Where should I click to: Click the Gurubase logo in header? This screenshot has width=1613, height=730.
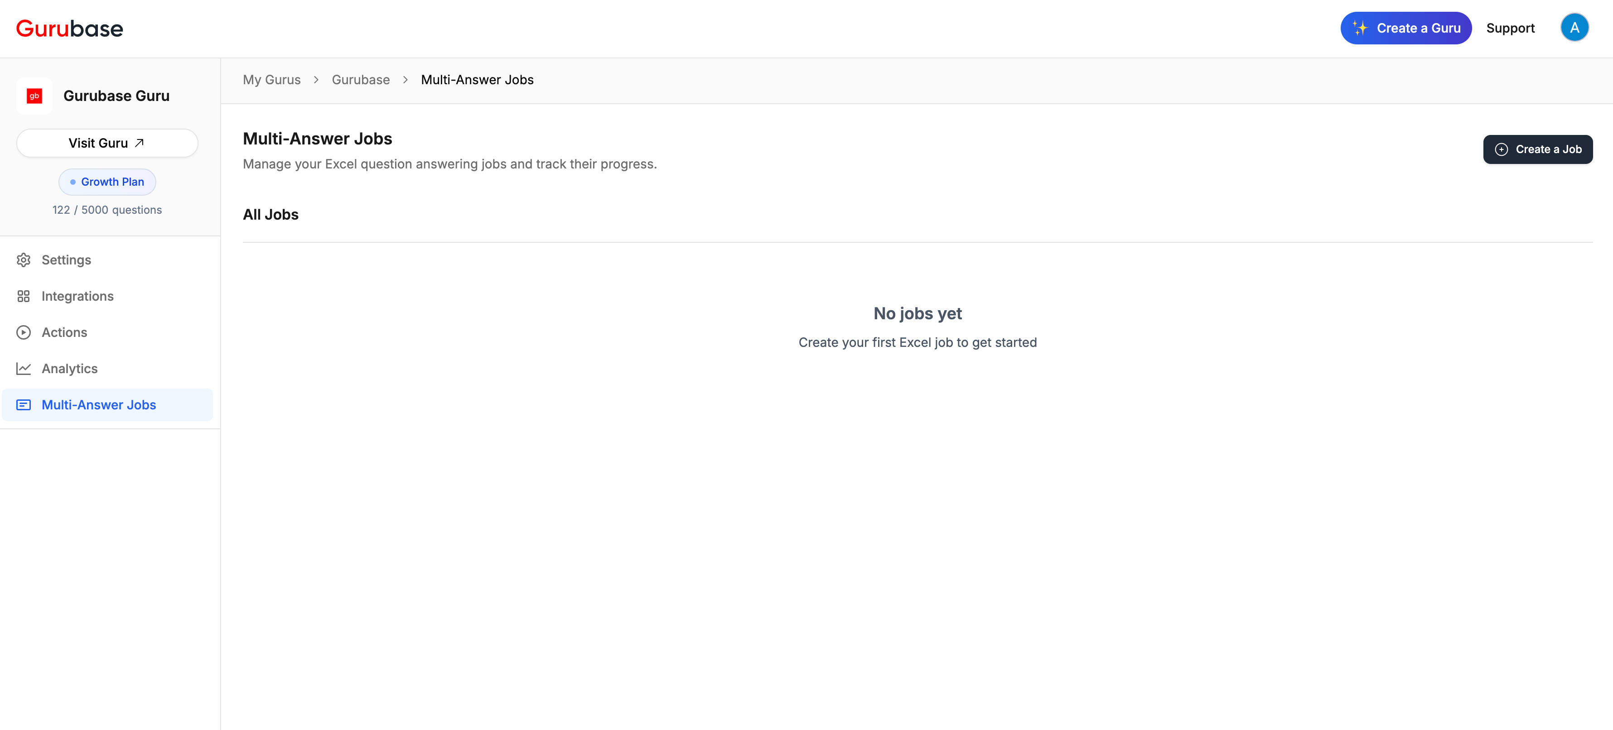[69, 29]
